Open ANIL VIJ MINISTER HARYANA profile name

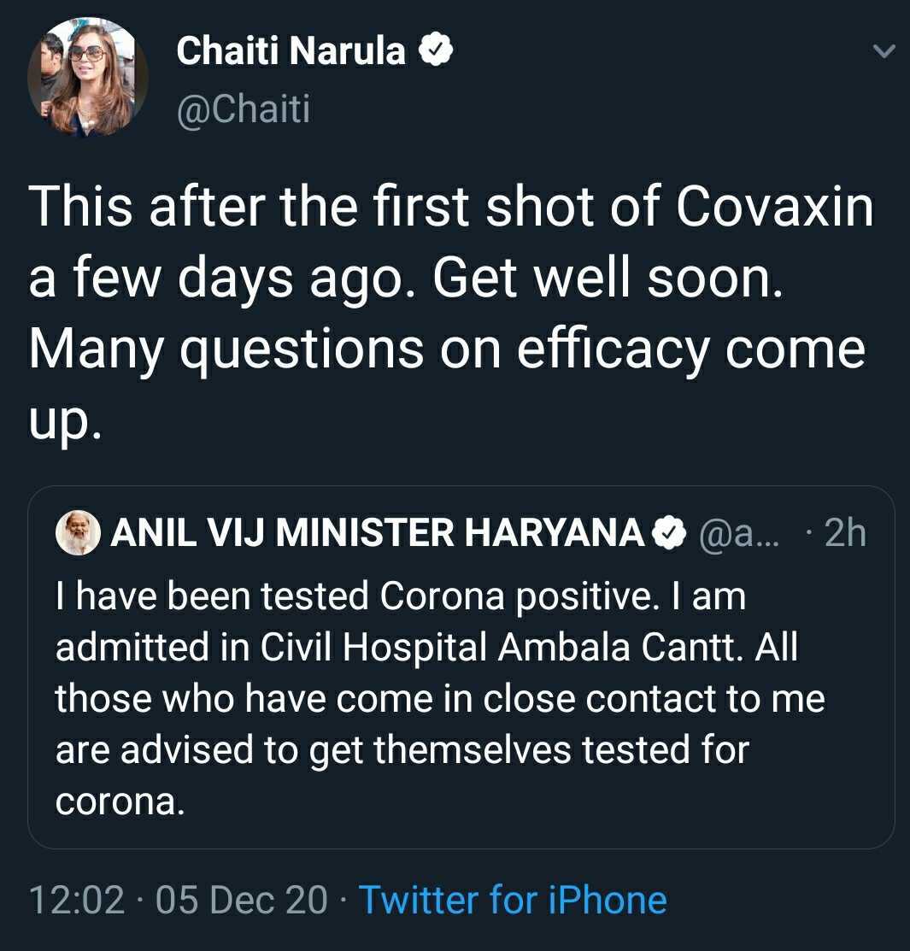coord(378,533)
